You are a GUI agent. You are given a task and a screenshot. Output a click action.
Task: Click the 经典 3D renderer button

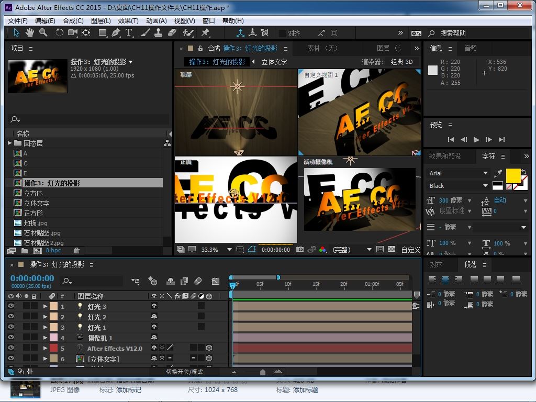(x=401, y=62)
